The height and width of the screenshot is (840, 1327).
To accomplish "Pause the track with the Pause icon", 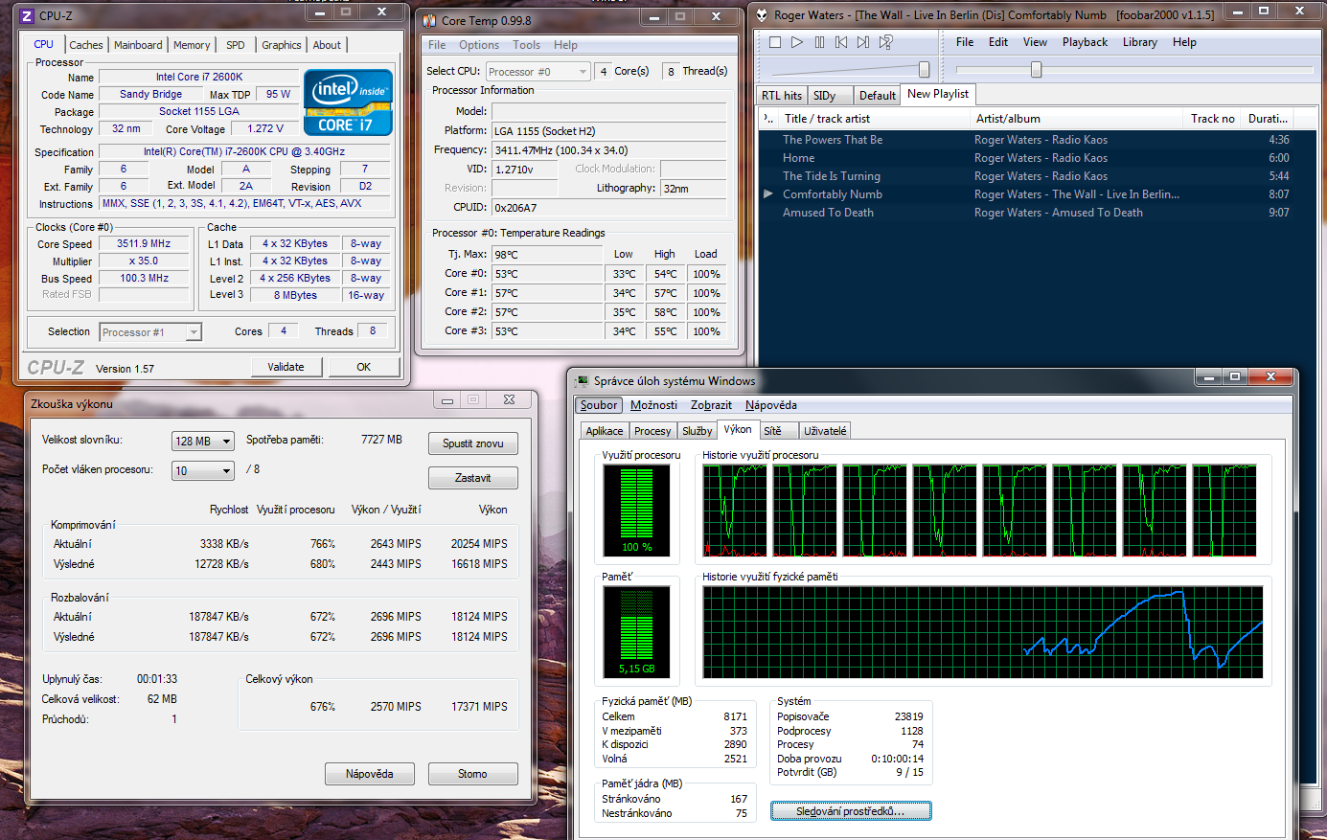I will 819,42.
